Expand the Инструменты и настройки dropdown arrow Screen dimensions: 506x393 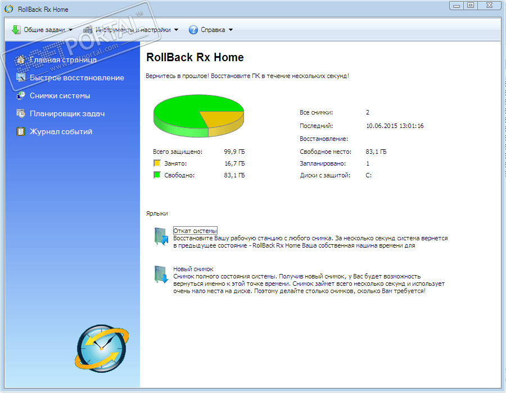(176, 30)
